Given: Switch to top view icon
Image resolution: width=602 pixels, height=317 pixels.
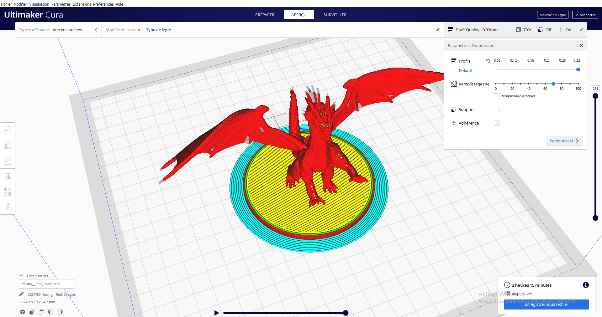Looking at the screenshot, I should click(x=41, y=312).
